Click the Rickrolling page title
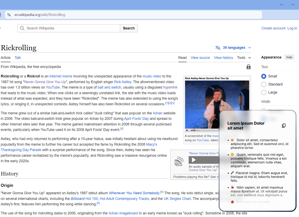Viewport: 299px width, 217px height. [18, 48]
